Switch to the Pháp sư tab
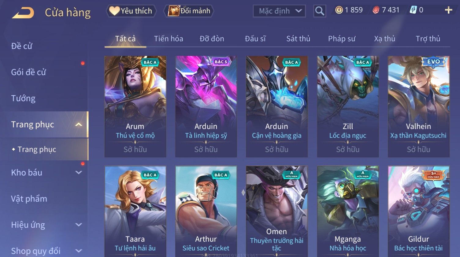Image resolution: width=460 pixels, height=257 pixels. (x=342, y=39)
